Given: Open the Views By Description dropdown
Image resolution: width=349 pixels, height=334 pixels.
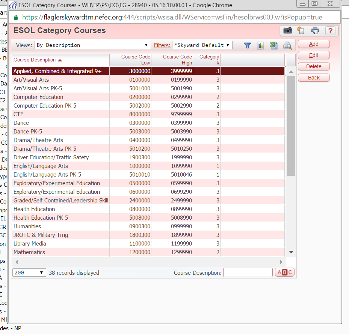Looking at the screenshot, I should point(92,45).
